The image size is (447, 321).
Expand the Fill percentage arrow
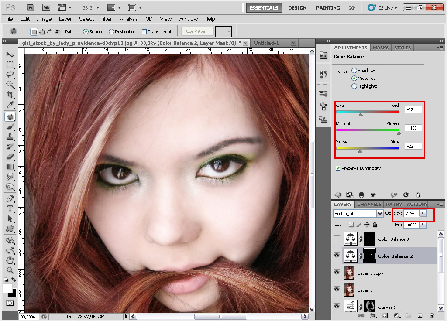click(422, 225)
